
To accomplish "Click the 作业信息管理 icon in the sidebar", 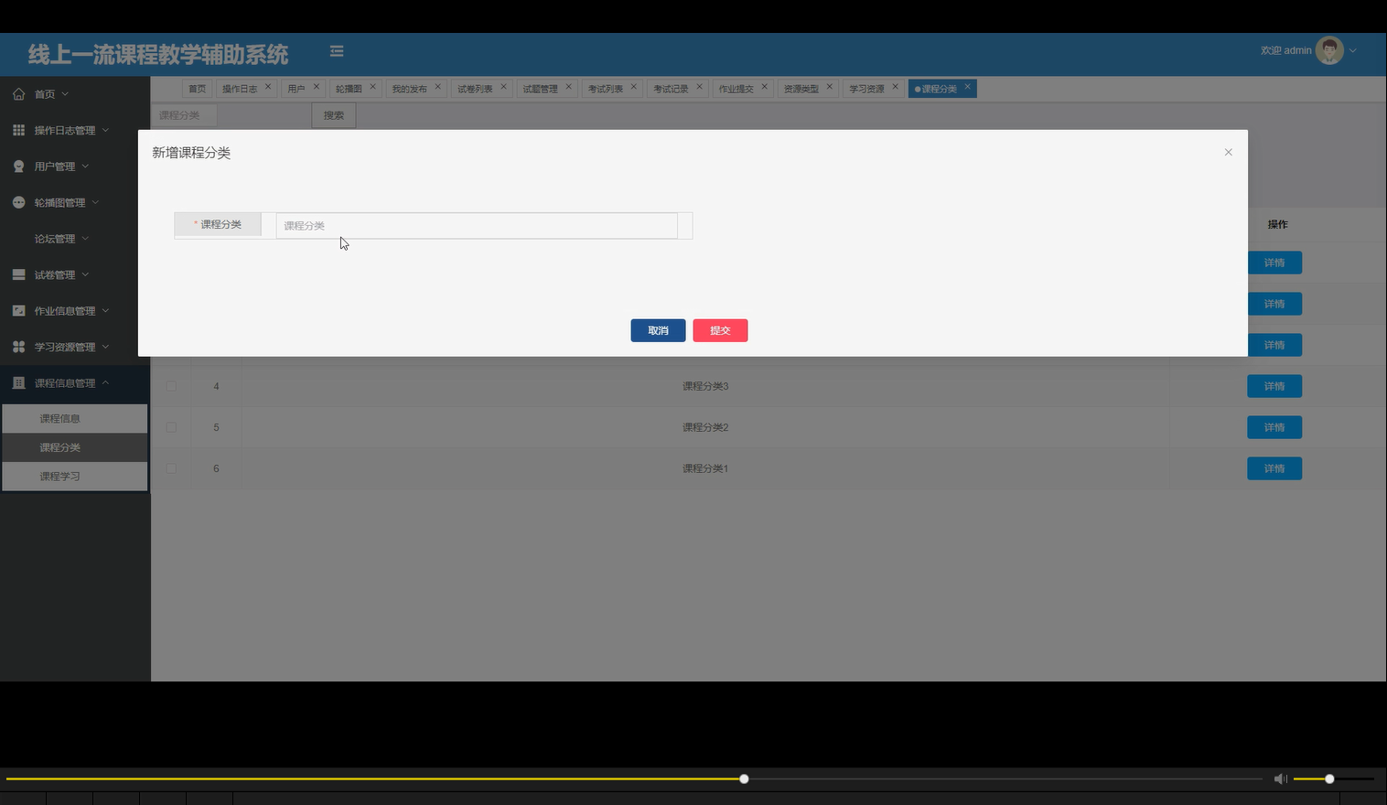I will 18,311.
